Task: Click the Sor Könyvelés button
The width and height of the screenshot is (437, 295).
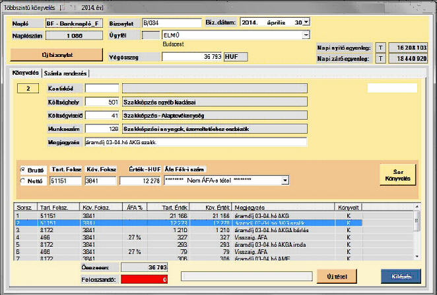Action: [x=397, y=175]
